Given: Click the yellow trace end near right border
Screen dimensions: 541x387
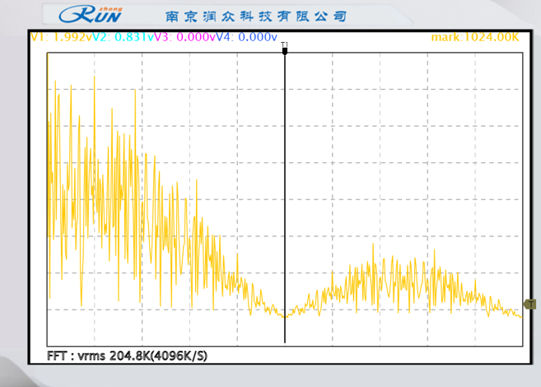Looking at the screenshot, I should click(x=520, y=315).
